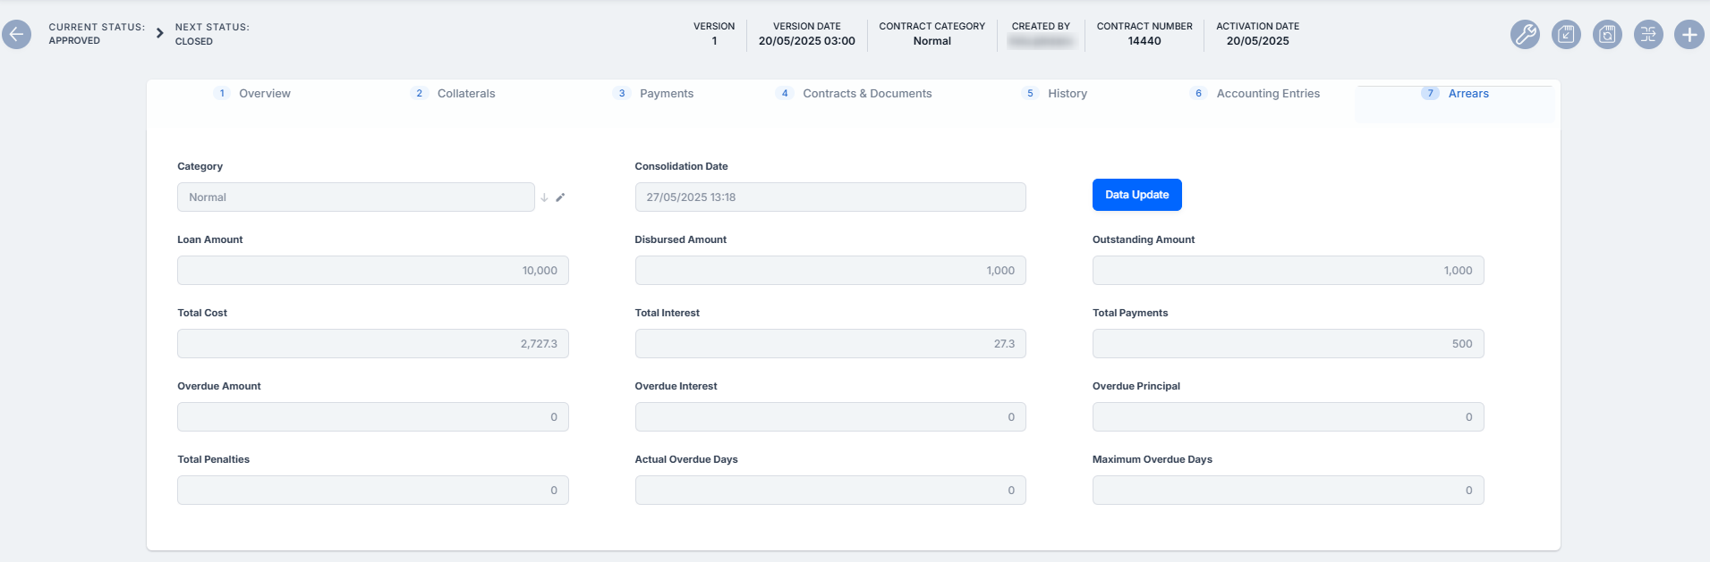View the History tab

tap(1067, 94)
